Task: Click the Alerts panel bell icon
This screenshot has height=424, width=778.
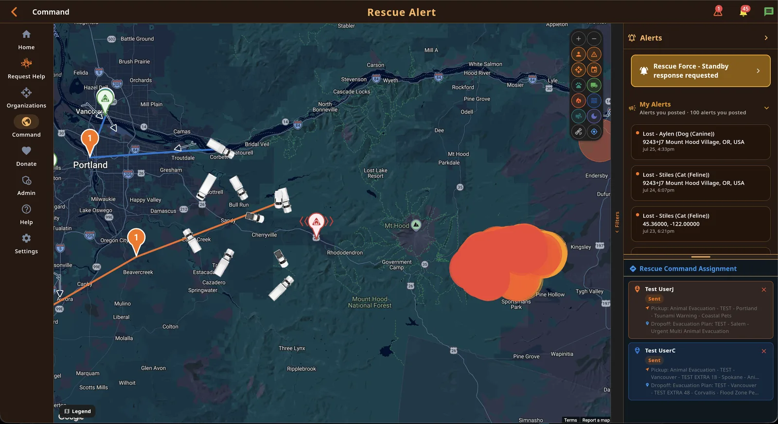Action: pyautogui.click(x=632, y=38)
